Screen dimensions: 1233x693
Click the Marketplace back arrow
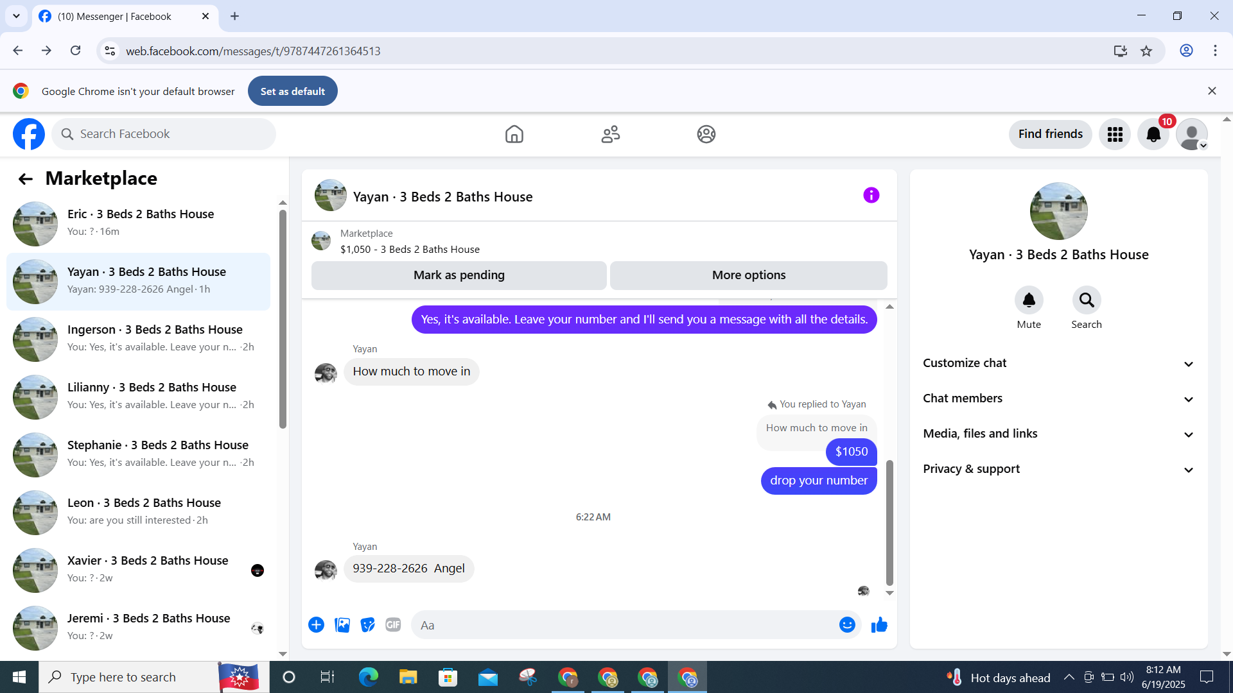tap(25, 179)
